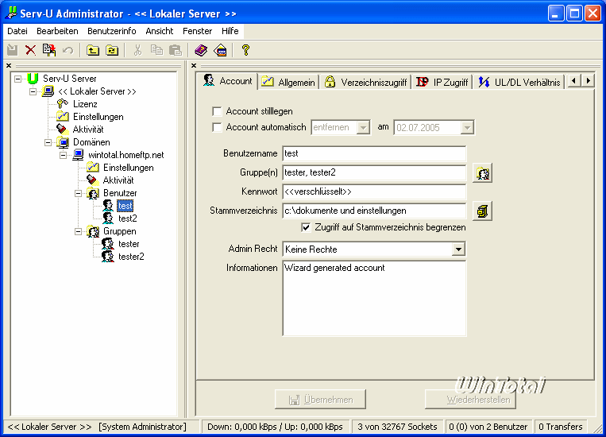Open the Hilfe menu
The width and height of the screenshot is (606, 437).
[x=230, y=31]
